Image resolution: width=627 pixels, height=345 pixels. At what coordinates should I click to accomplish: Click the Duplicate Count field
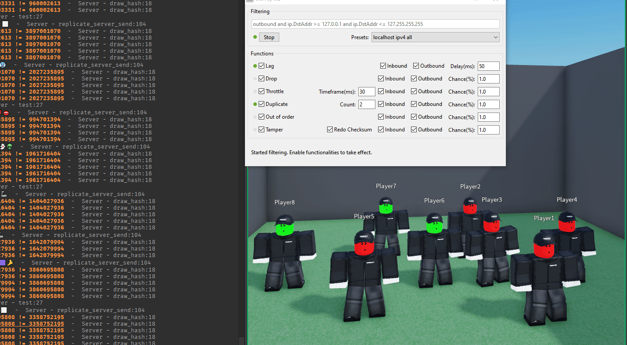(x=367, y=104)
